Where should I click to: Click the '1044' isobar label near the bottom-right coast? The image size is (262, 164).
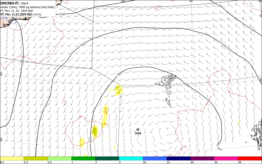(x=219, y=143)
